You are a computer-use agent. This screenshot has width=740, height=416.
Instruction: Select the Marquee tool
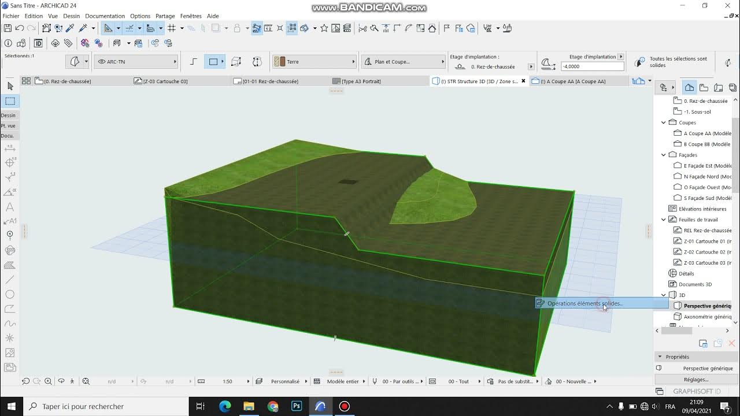click(10, 101)
